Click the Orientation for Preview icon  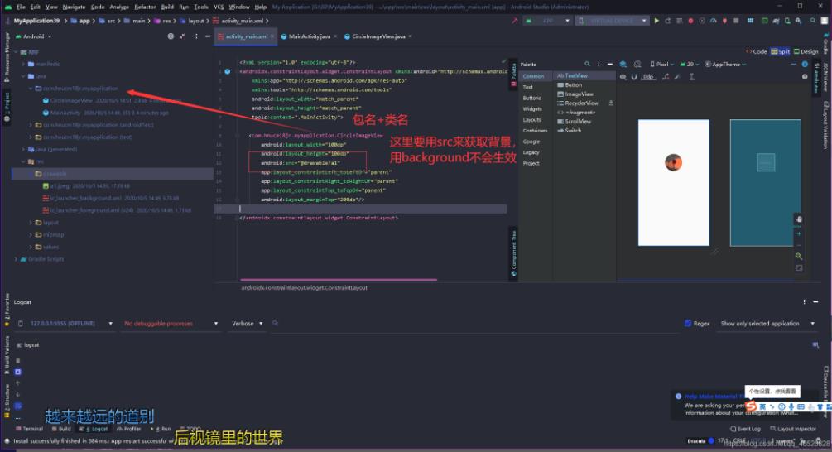point(637,65)
